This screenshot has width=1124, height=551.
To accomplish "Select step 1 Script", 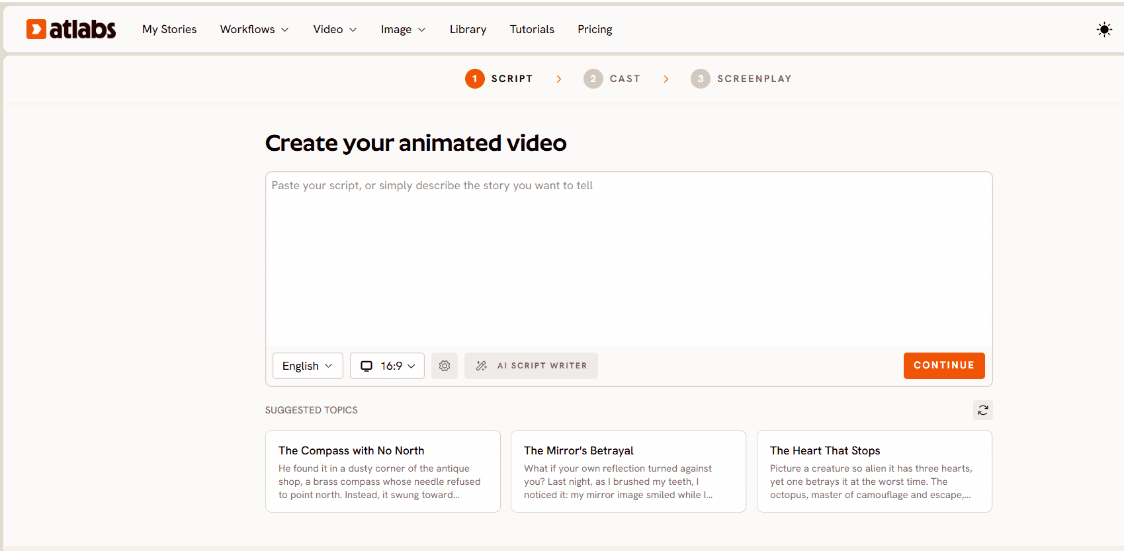I will coord(499,79).
